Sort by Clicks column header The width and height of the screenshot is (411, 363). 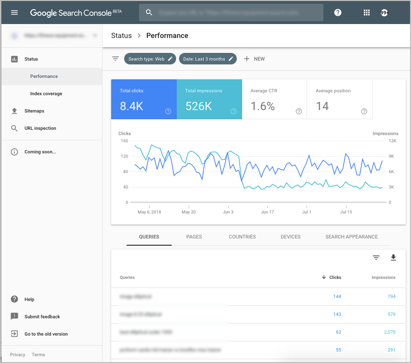(x=335, y=277)
